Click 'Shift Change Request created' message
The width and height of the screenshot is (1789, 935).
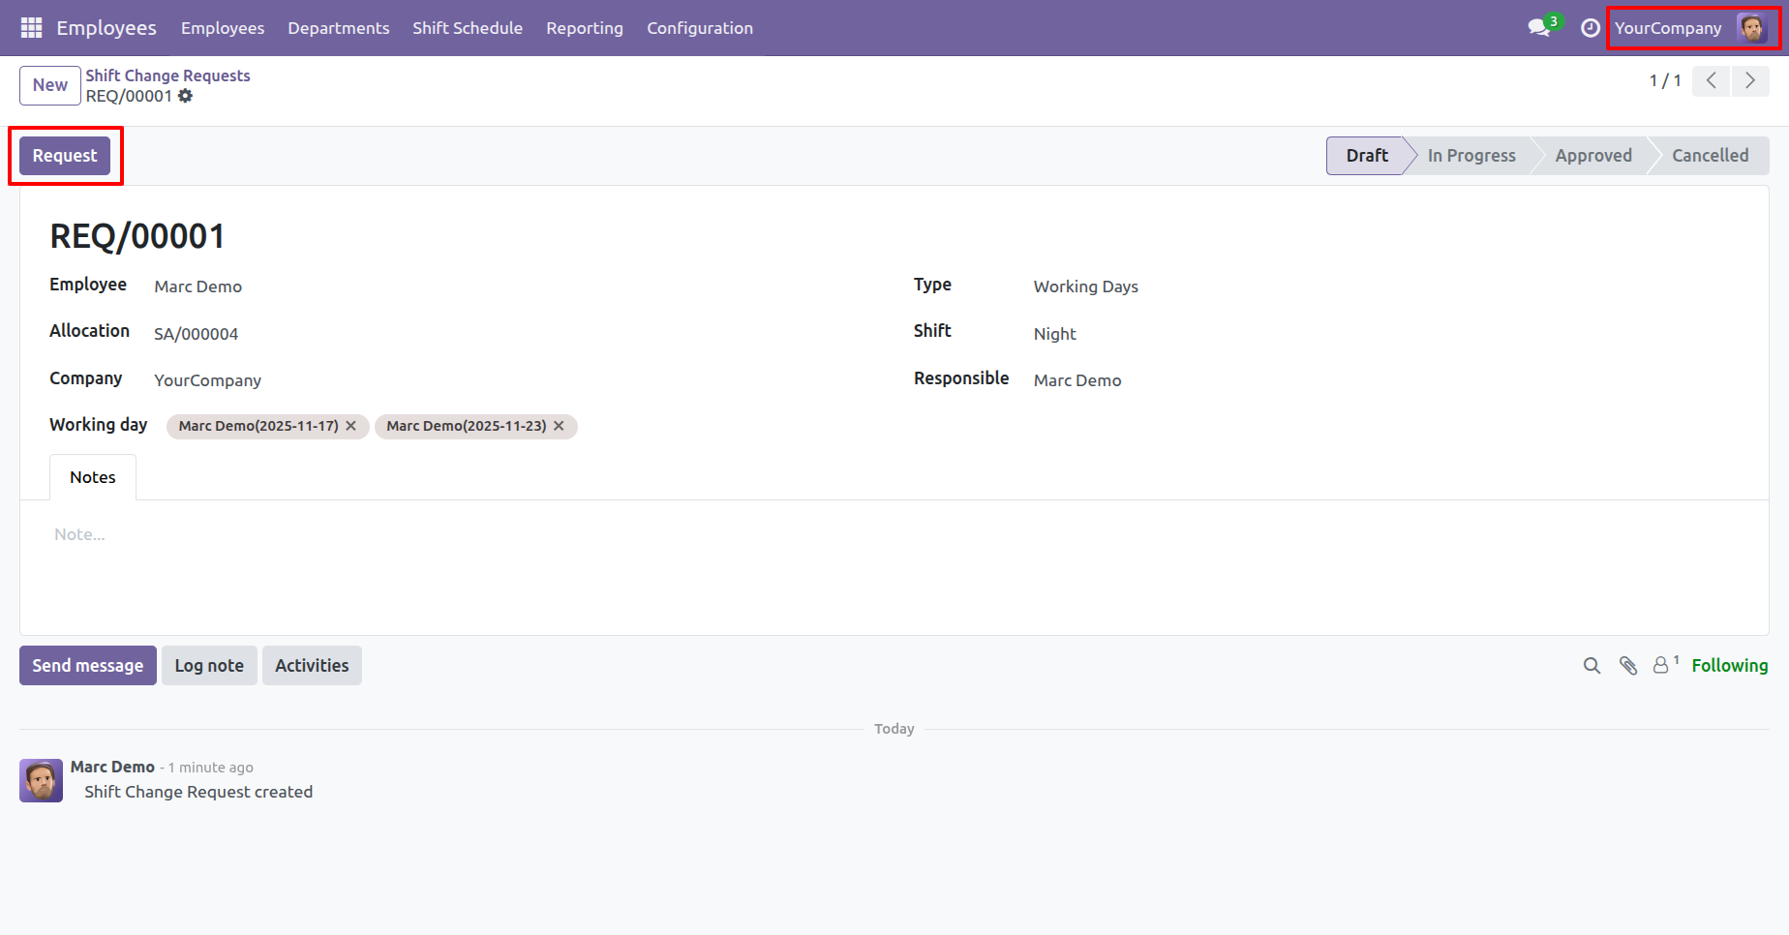click(x=198, y=792)
